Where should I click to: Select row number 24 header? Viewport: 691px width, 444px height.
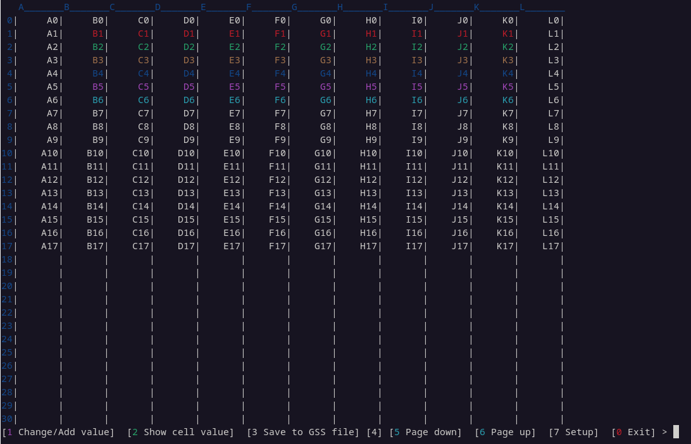point(7,339)
